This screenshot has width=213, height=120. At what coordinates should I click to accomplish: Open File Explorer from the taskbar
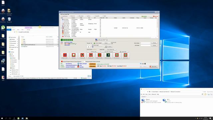pyautogui.click(x=27, y=118)
